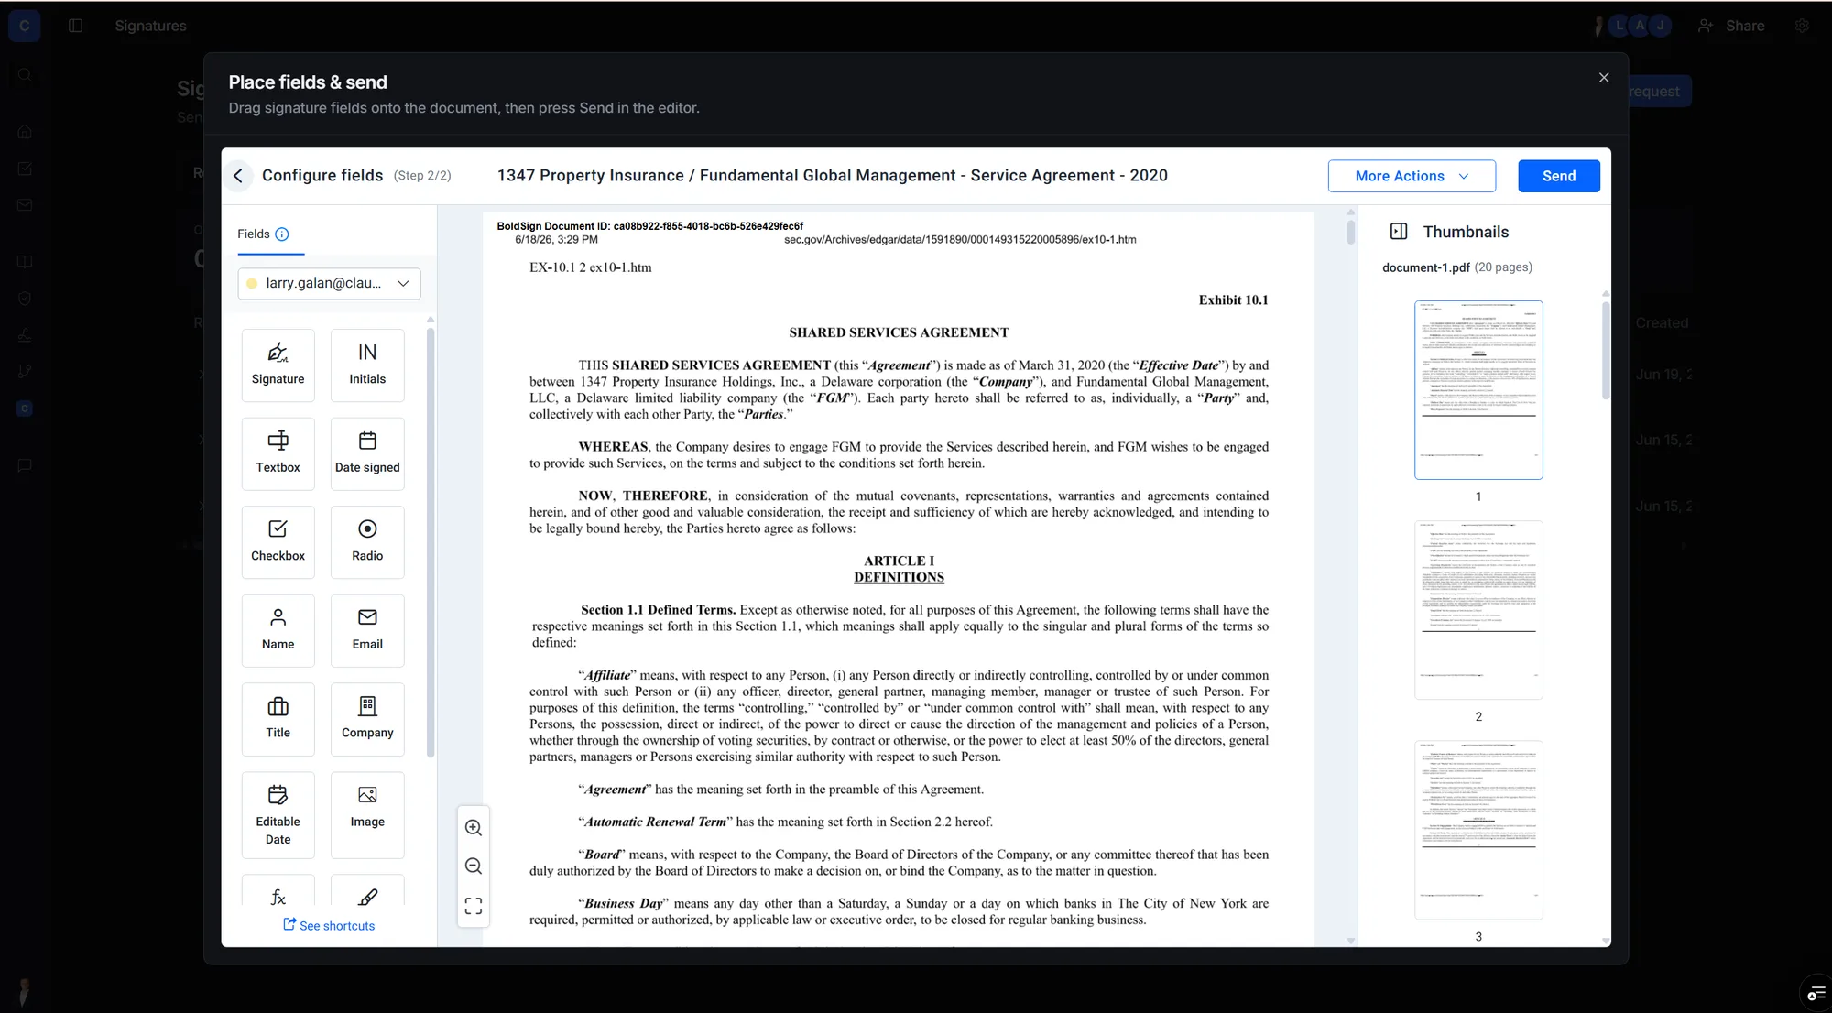Choose the Email field tile
1832x1013 pixels.
click(x=367, y=630)
